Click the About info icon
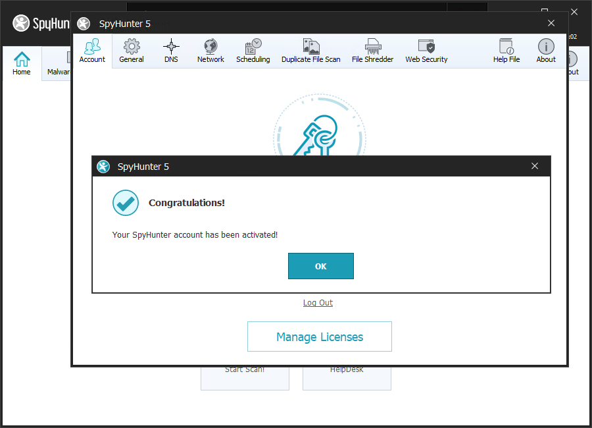This screenshot has height=428, width=592. 545,51
